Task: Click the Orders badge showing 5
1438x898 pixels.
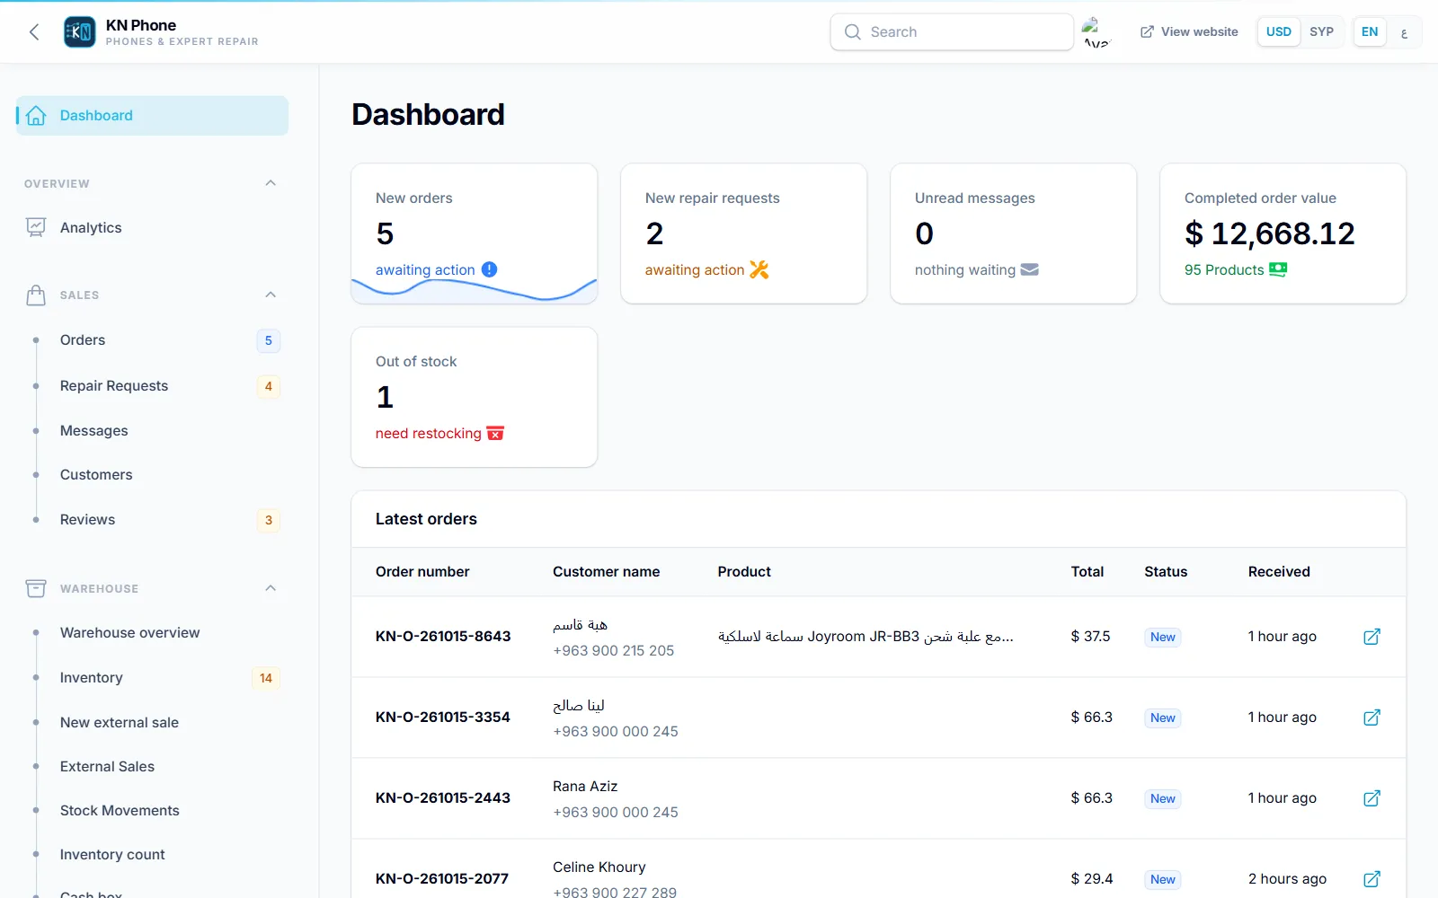Action: point(268,340)
